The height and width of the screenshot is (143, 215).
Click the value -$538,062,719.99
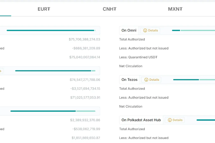pos(86,129)
